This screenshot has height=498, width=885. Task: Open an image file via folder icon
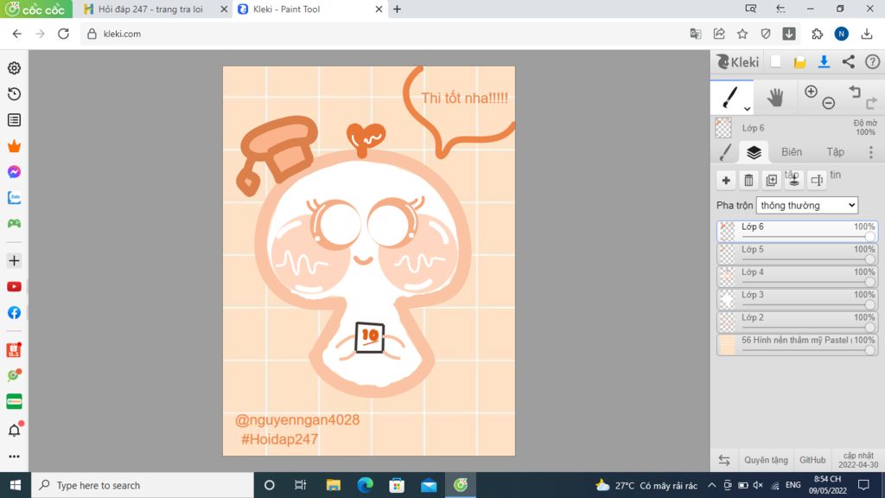(x=799, y=62)
